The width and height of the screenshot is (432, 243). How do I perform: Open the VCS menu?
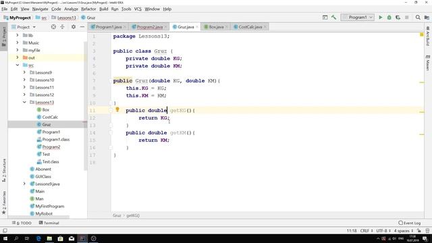click(138, 9)
